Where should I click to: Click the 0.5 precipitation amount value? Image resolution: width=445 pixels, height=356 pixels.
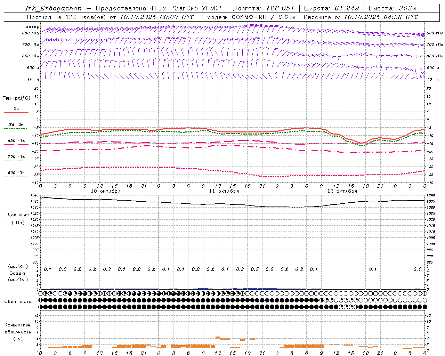click(x=255, y=269)
